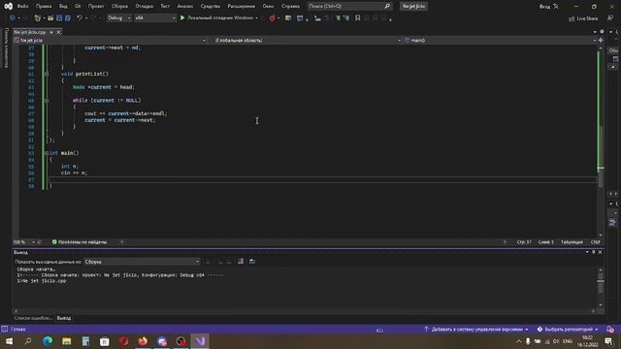Select the Ne jet jiclo.cpp editor tab
This screenshot has width=621, height=349.
tap(30, 32)
